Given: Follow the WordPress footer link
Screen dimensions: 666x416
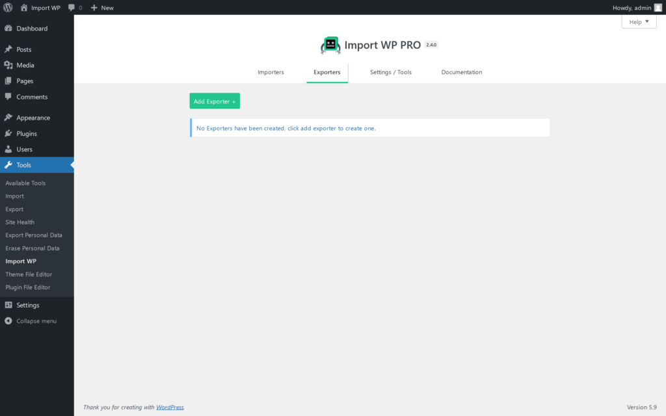Looking at the screenshot, I should [x=170, y=408].
